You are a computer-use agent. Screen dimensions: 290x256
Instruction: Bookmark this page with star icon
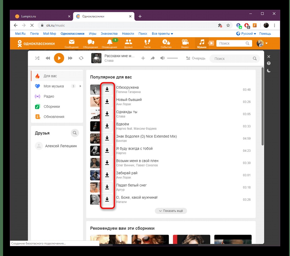click(228, 25)
